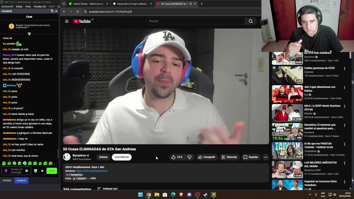Open OBS Paneles menu
Viewport: 354px width, 199px height.
[x=40, y=6]
